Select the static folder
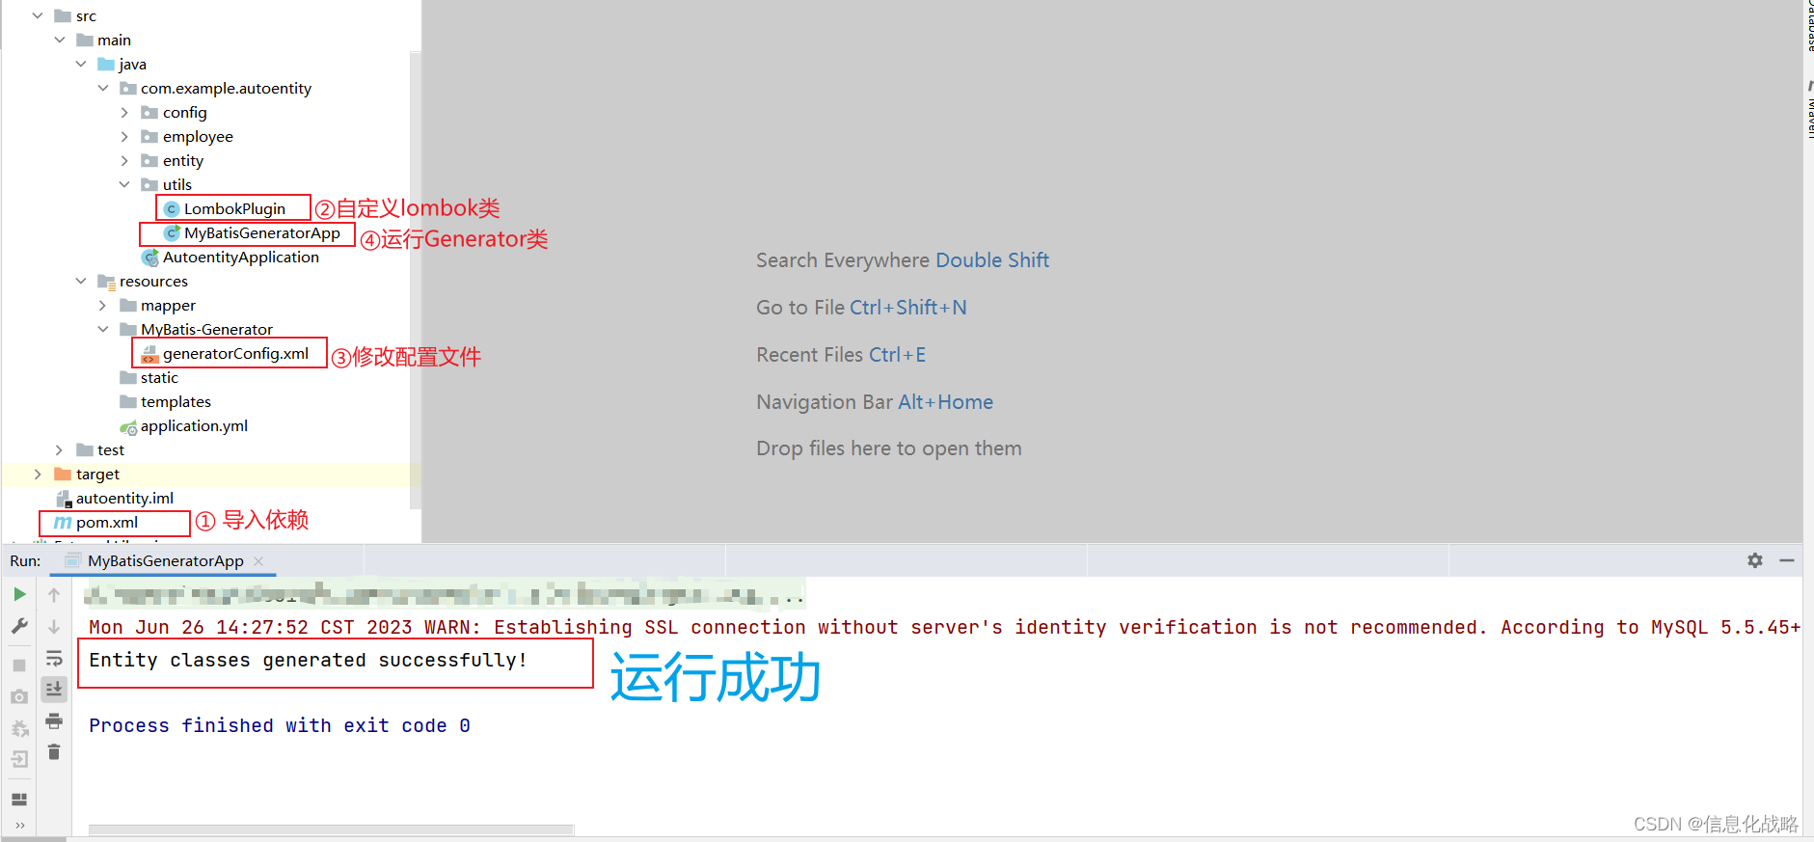 click(x=159, y=377)
